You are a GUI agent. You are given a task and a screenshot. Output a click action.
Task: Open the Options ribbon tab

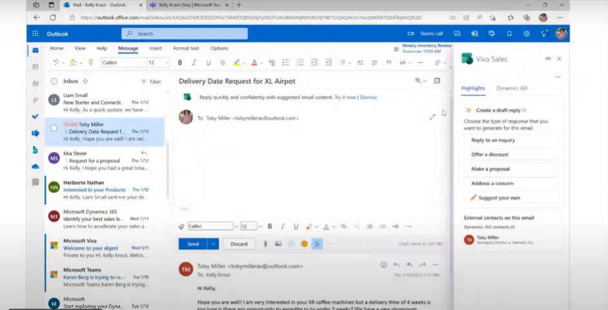pos(219,48)
